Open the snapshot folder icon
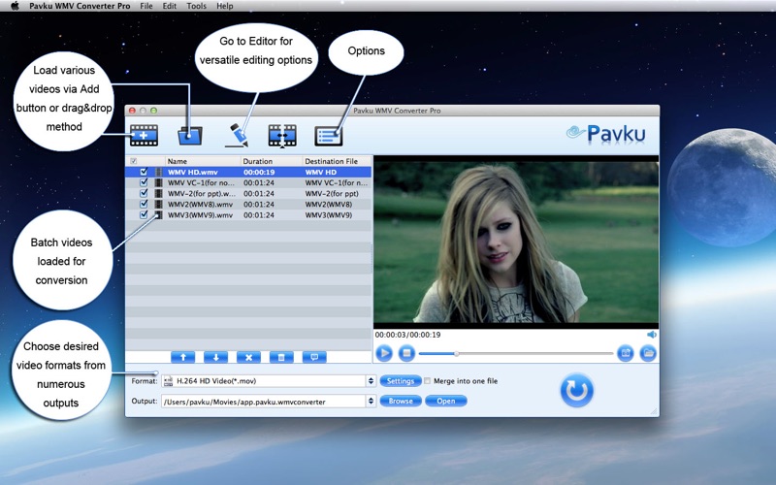Viewport: 776px width, 485px height. pos(648,353)
